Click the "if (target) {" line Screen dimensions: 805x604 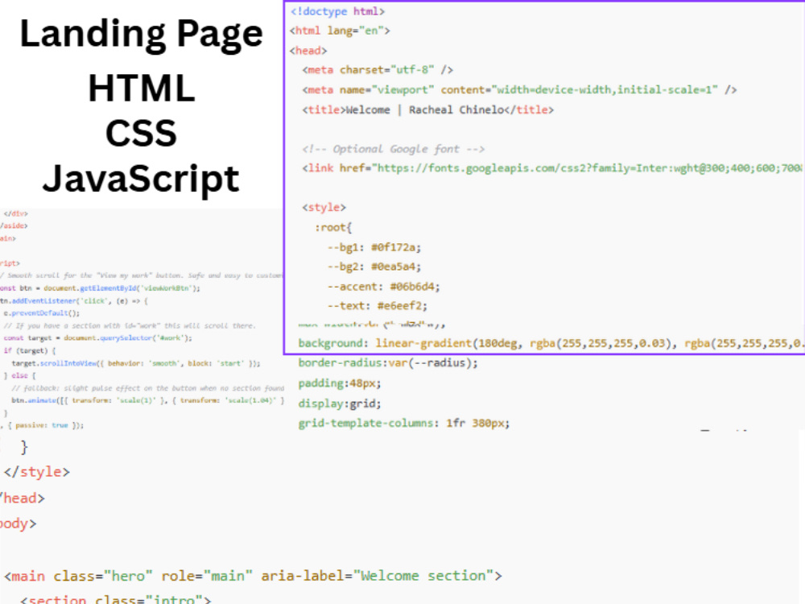tap(29, 351)
